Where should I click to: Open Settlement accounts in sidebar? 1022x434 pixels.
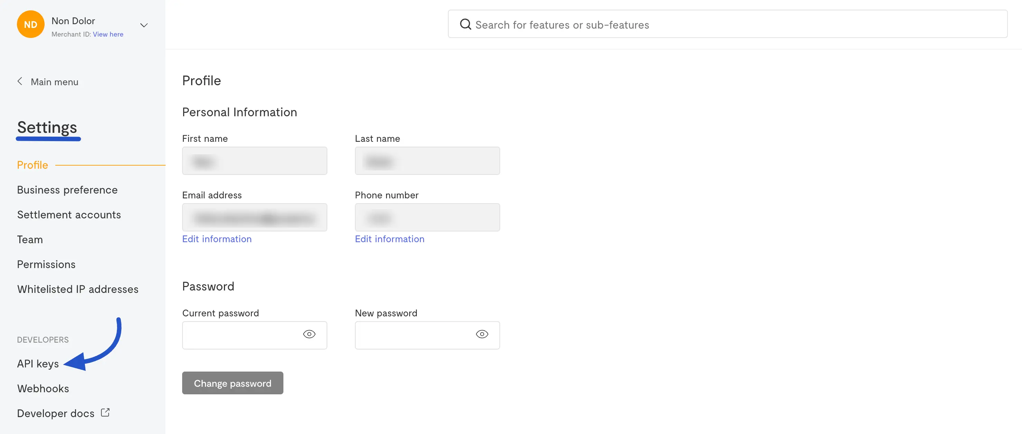(x=69, y=215)
